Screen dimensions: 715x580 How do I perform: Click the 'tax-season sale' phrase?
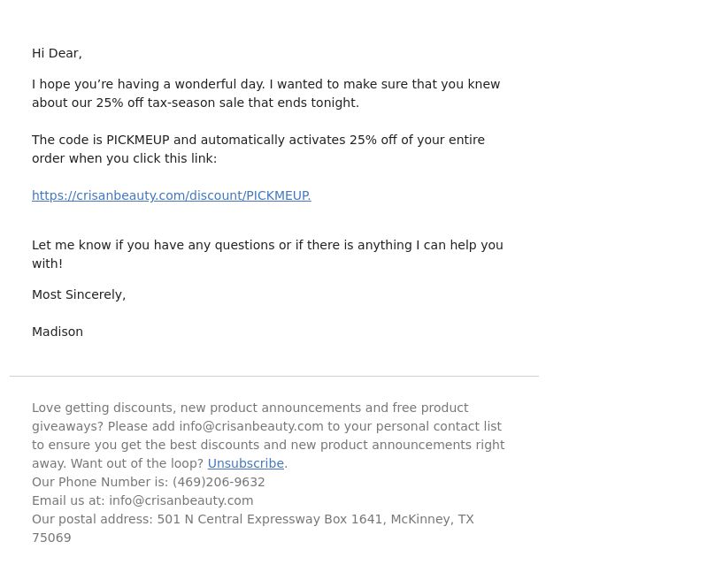click(x=196, y=103)
